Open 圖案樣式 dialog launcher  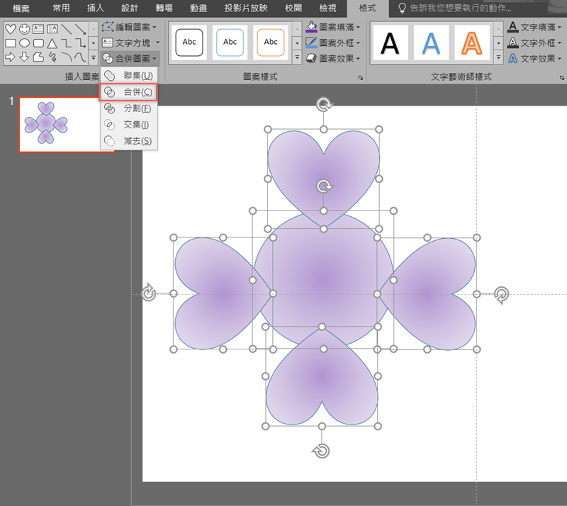point(360,77)
